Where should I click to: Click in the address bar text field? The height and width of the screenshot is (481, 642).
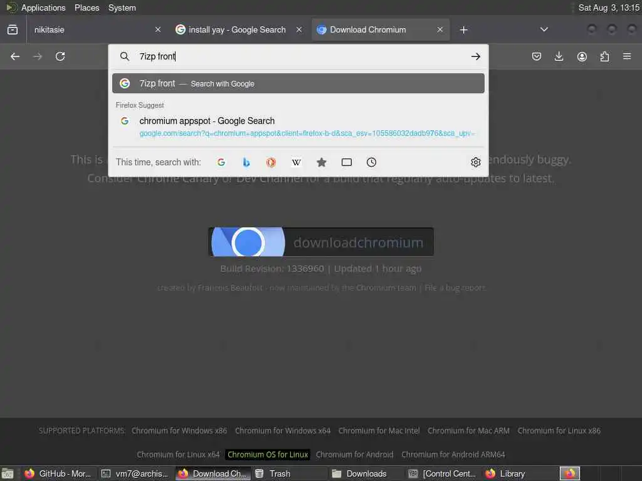[301, 56]
